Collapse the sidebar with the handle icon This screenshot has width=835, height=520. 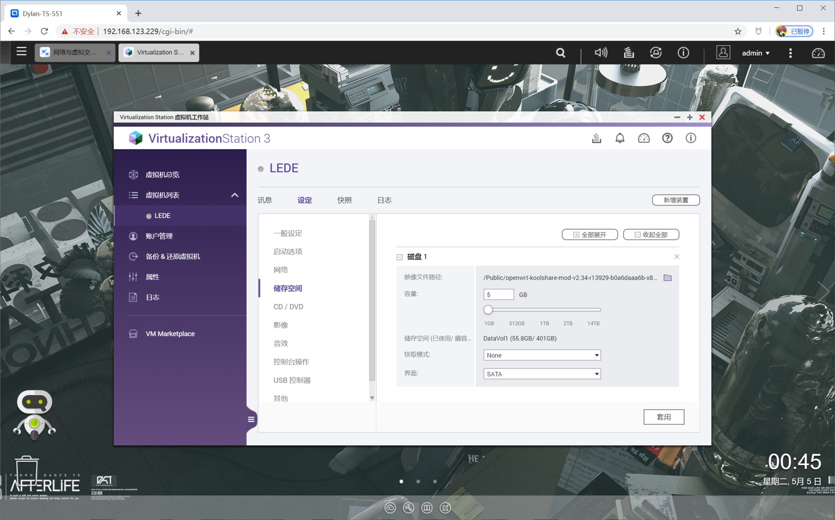click(251, 420)
